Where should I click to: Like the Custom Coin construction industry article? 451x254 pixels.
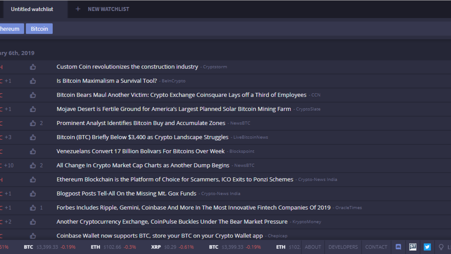coord(33,67)
